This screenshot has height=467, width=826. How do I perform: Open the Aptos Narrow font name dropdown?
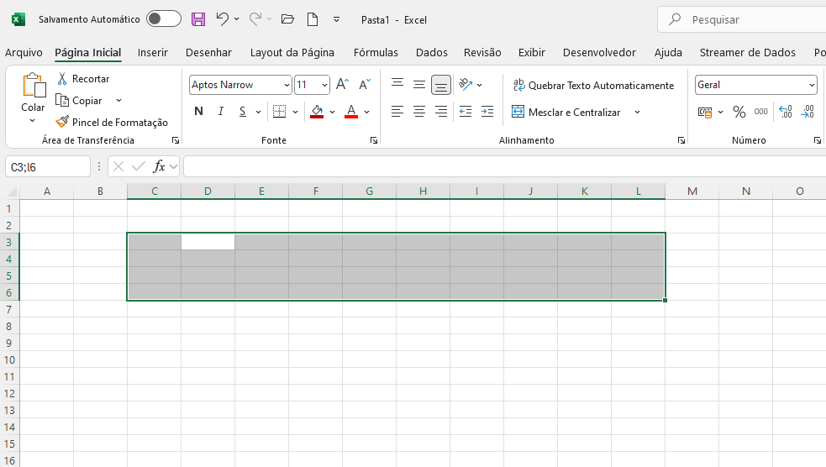(x=287, y=85)
